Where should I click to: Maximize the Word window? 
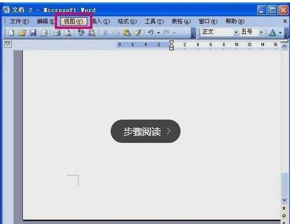(x=273, y=10)
